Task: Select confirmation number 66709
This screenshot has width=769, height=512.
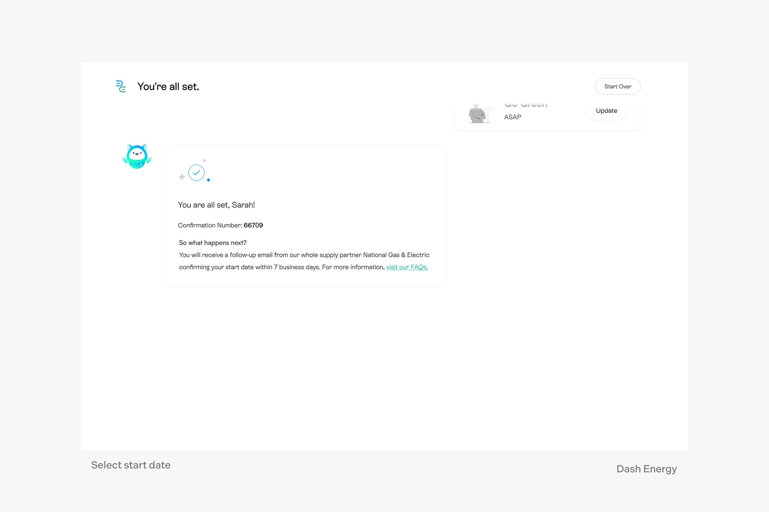Action: tap(253, 225)
